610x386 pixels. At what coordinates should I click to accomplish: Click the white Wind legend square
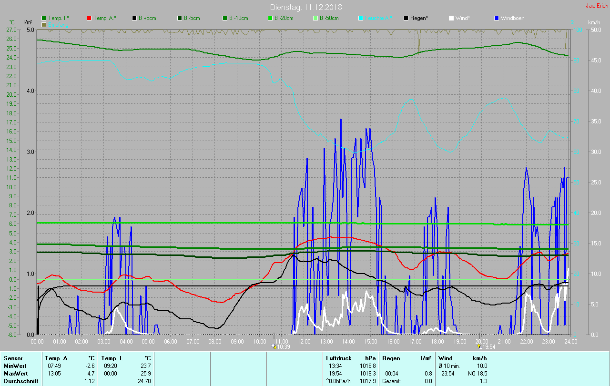pos(451,18)
